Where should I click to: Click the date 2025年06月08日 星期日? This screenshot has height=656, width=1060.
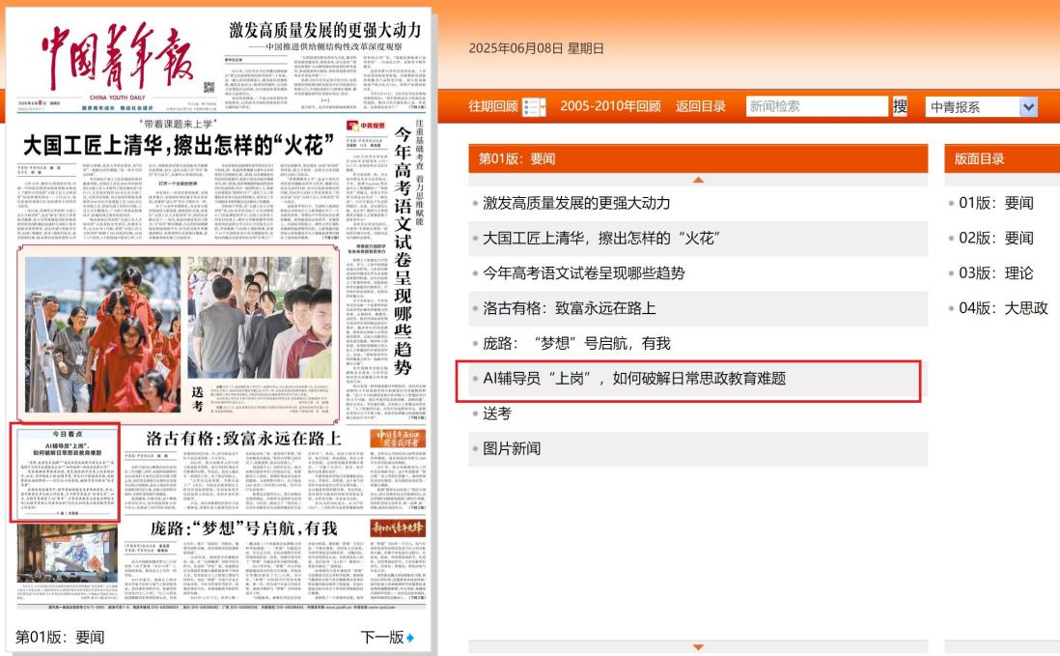536,48
